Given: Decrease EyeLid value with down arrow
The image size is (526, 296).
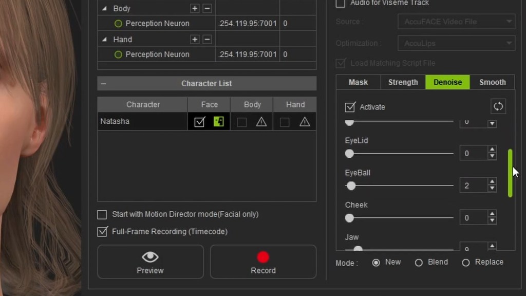Looking at the screenshot, I should tap(492, 156).
